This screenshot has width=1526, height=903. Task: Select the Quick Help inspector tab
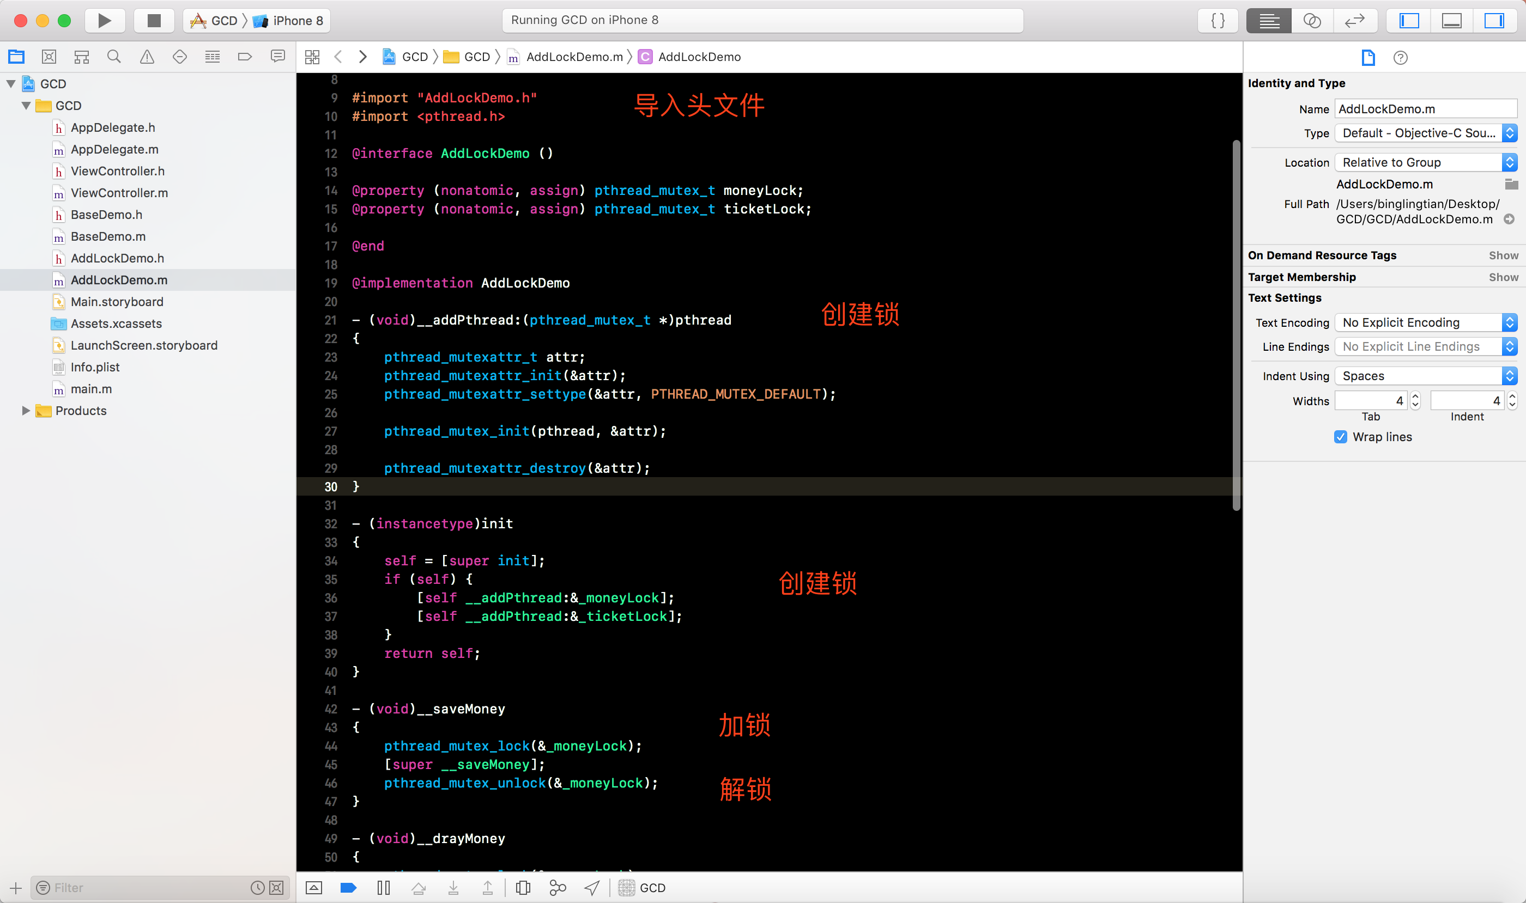click(x=1401, y=58)
